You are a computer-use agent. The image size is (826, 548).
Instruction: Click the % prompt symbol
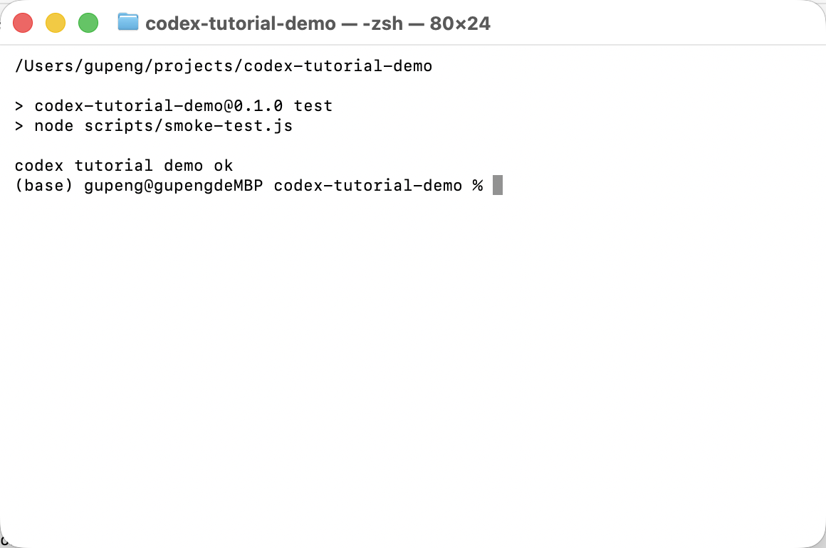pyautogui.click(x=477, y=185)
